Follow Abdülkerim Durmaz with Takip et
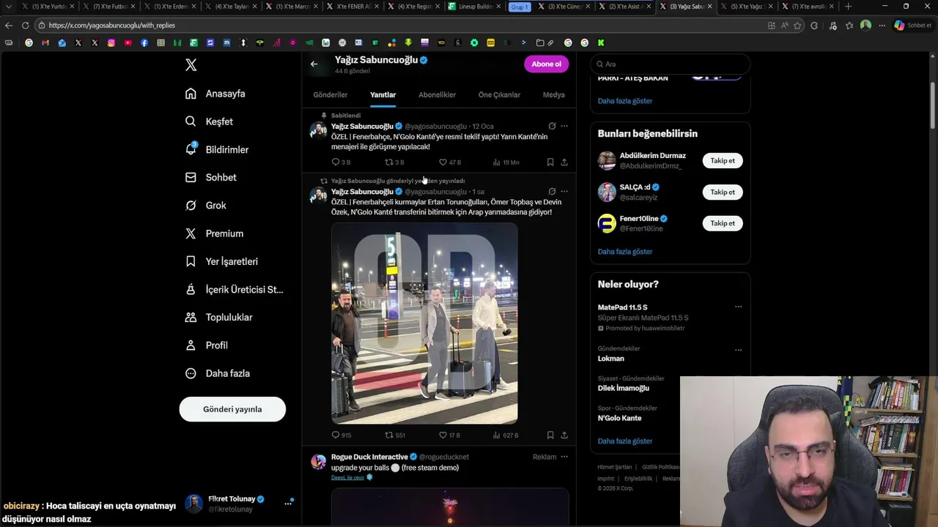 point(723,160)
